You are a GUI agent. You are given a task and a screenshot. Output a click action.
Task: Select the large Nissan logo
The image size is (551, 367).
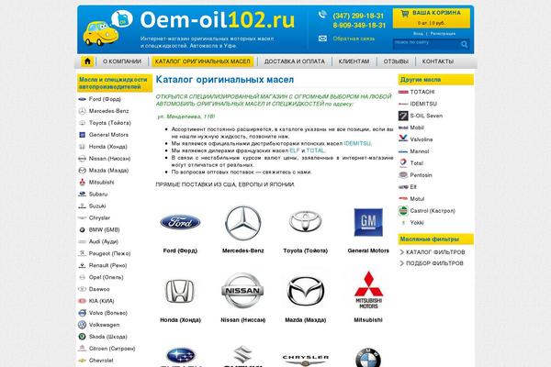pos(242,291)
